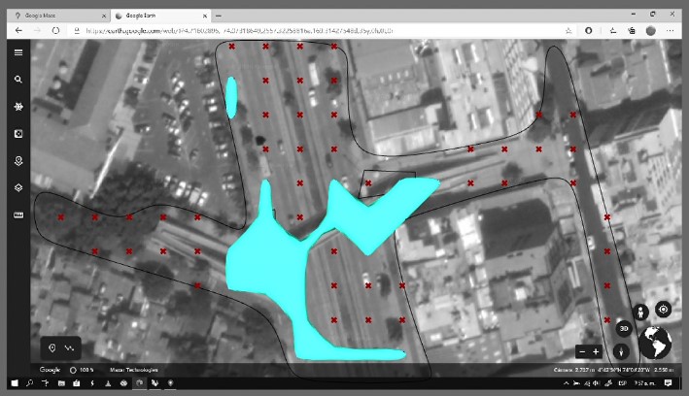Click the Windows Start button

[x=14, y=383]
